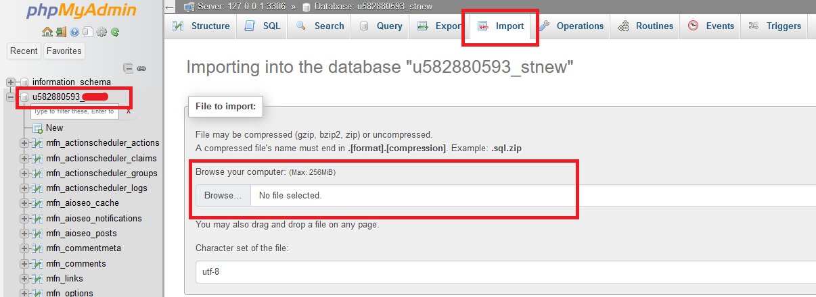Go to the SQL tab
This screenshot has width=816, height=297.
pos(263,26)
